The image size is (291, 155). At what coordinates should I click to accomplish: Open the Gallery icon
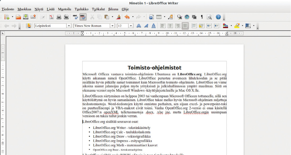pyautogui.click(x=194, y=17)
